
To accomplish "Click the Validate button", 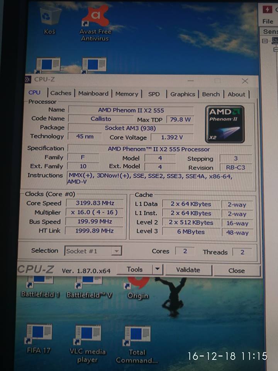I will pyautogui.click(x=188, y=270).
